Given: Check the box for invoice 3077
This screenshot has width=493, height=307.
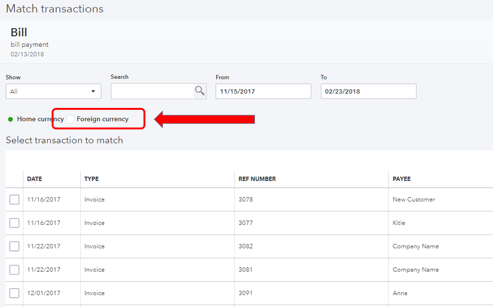Looking at the screenshot, I should point(14,223).
